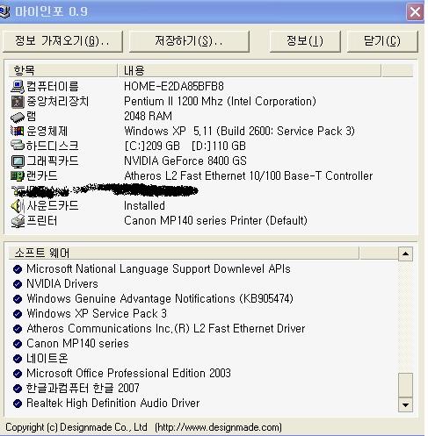Select the 한글과컴퓨터 한글 2007 entry

pyautogui.click(x=83, y=389)
